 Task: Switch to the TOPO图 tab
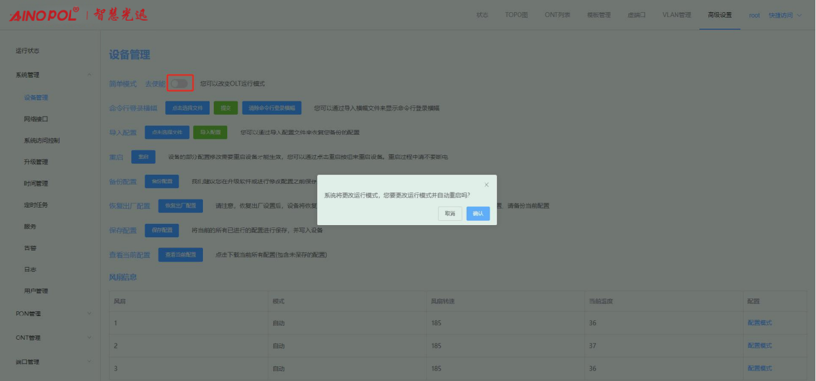516,15
